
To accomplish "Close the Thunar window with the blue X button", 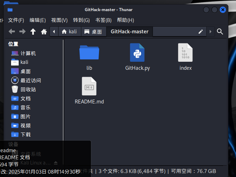I will pos(223,10).
